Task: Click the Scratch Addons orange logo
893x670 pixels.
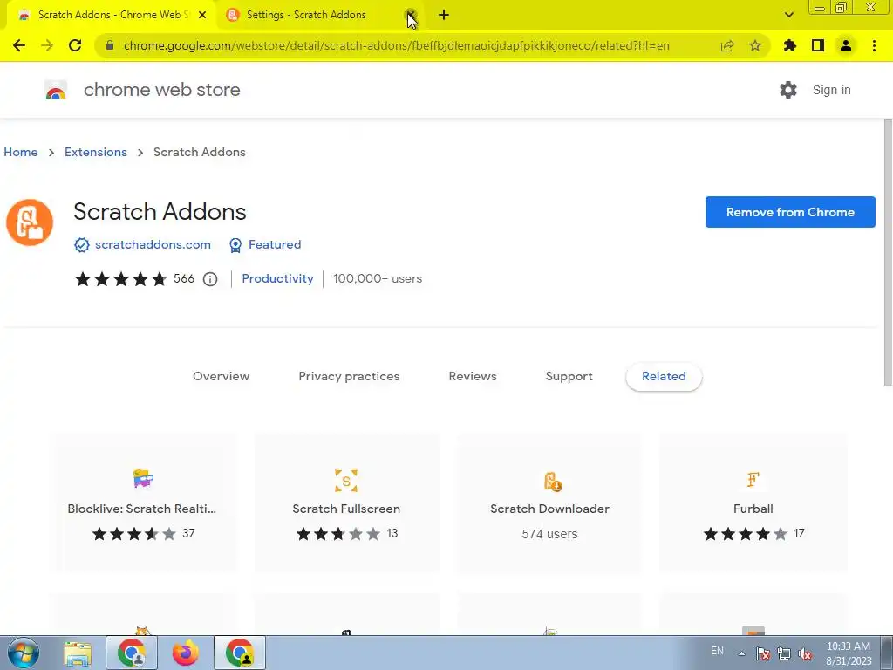Action: coord(30,222)
